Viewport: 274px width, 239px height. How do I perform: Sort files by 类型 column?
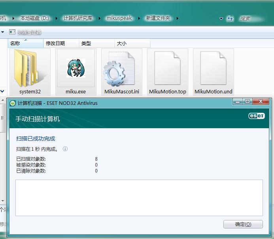(97, 43)
